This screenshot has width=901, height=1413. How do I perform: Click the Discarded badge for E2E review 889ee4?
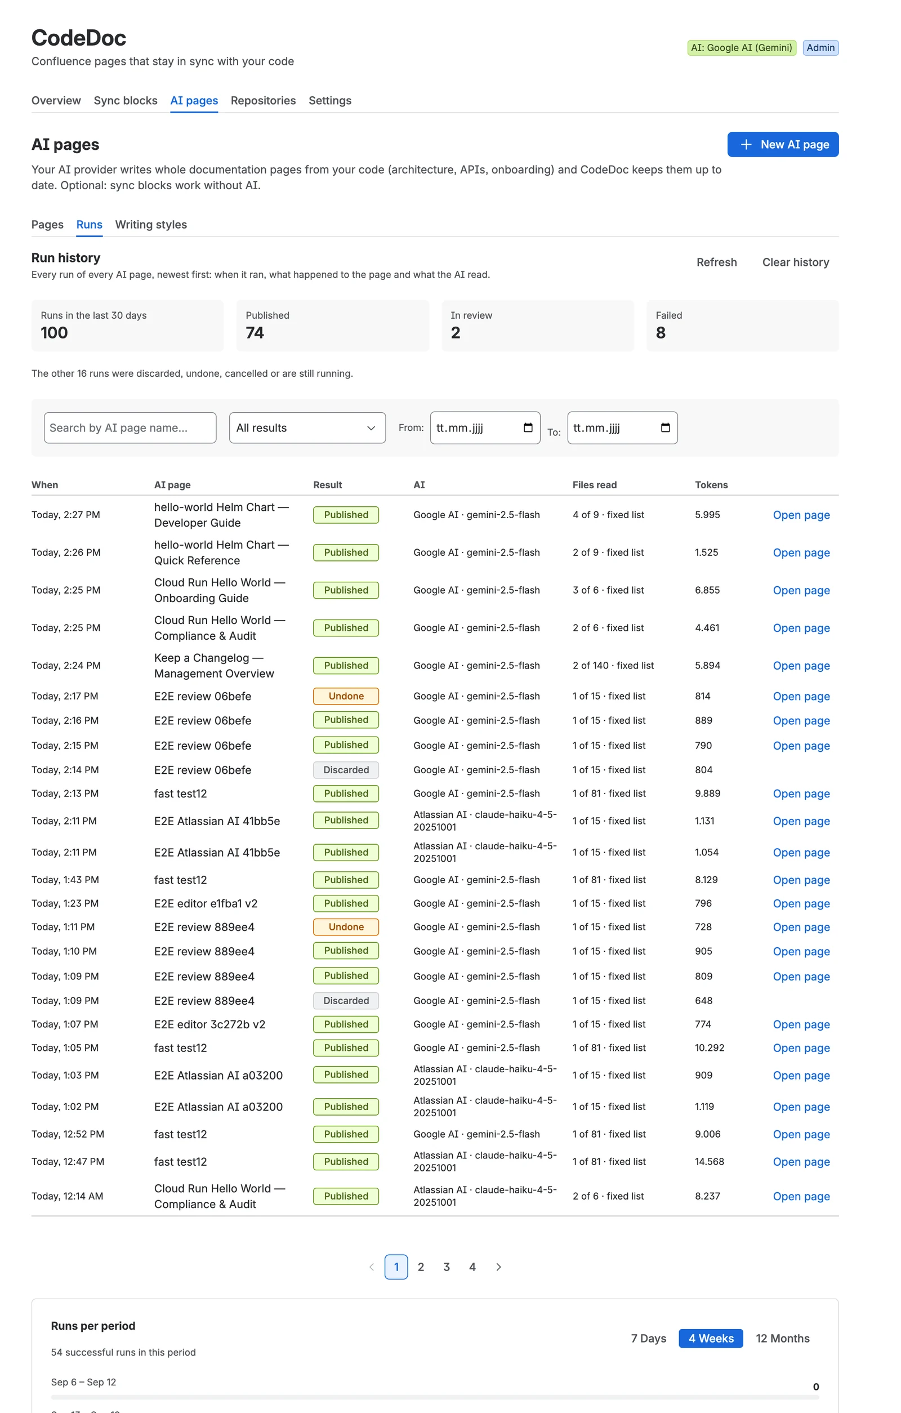coord(346,1001)
